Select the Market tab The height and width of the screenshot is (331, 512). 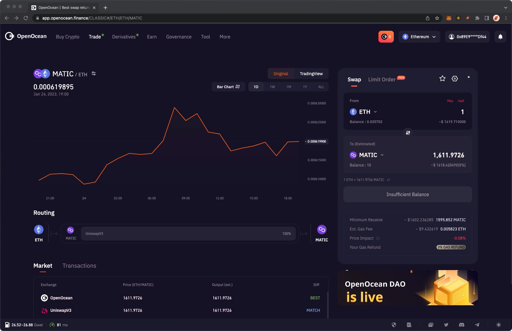[x=43, y=266]
